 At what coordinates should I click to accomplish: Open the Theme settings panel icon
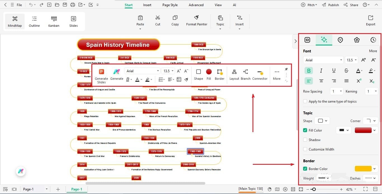click(357, 40)
